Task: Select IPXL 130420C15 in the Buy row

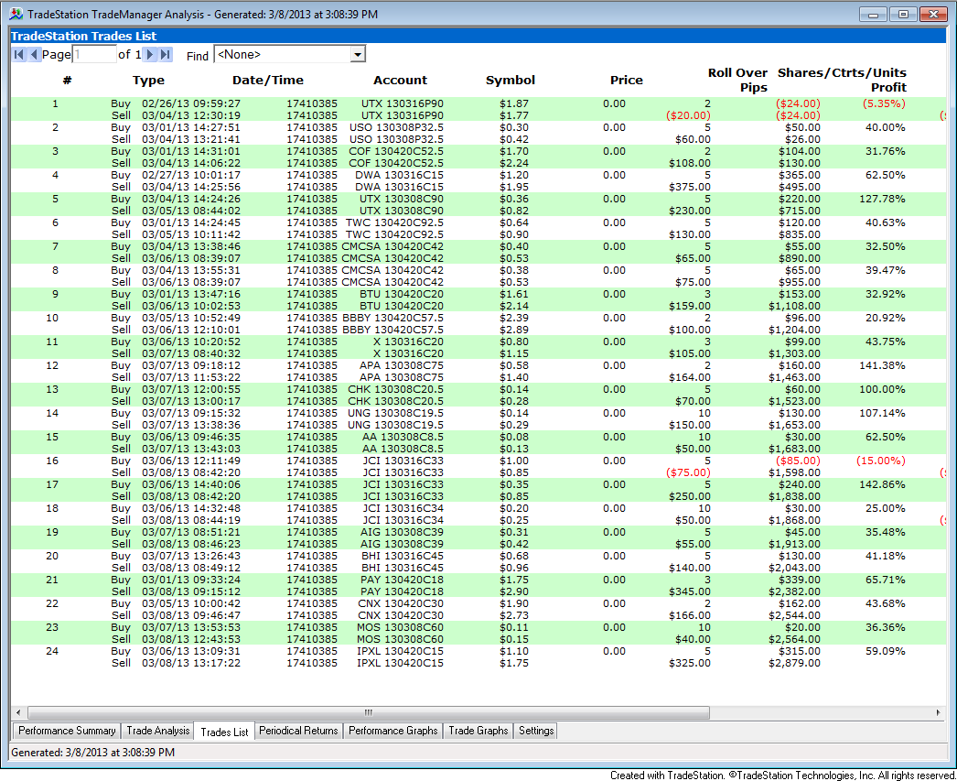Action: (x=400, y=652)
